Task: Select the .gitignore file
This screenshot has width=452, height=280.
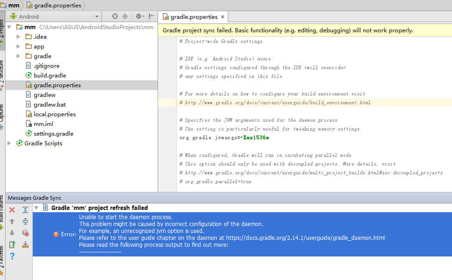Action: click(46, 66)
